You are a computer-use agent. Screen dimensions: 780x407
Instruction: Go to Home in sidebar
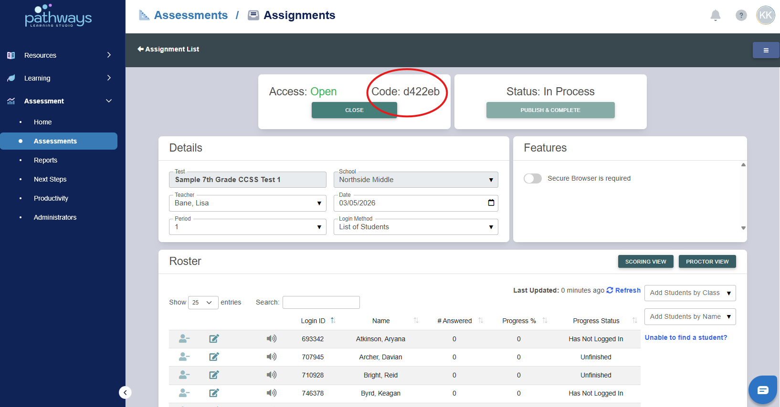(42, 122)
